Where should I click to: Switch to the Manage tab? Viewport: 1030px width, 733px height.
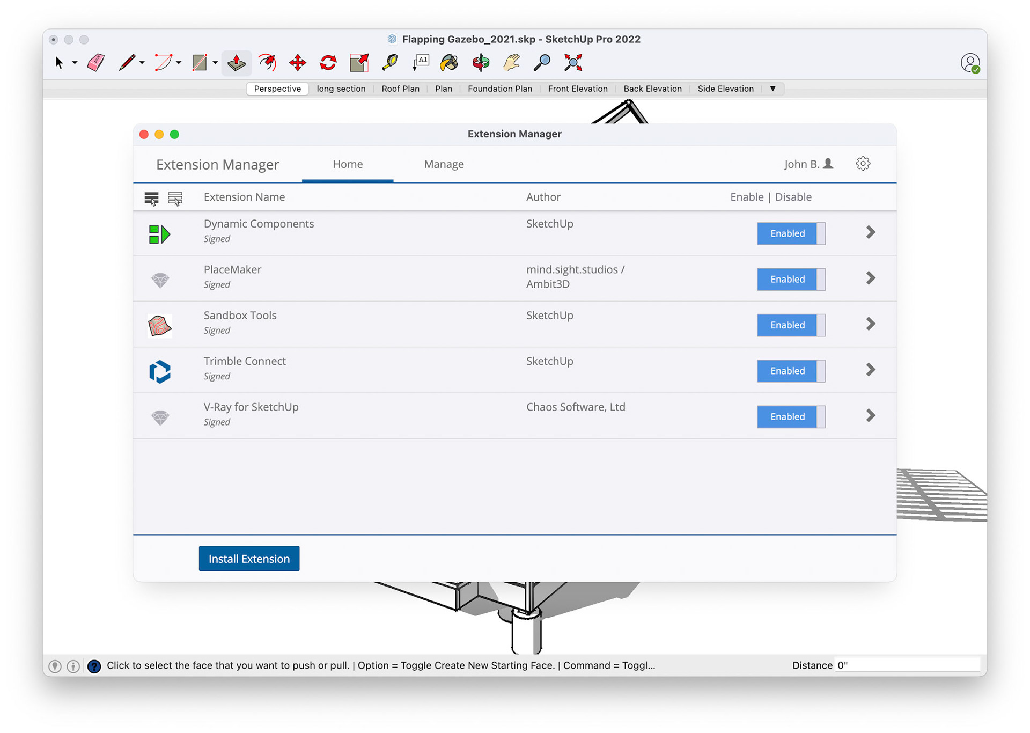[444, 164]
